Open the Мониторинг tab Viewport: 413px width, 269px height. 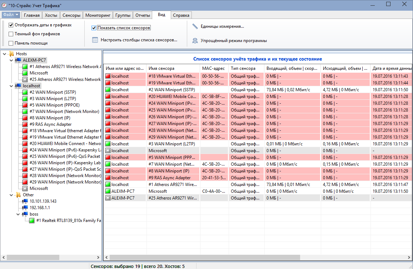(x=98, y=15)
